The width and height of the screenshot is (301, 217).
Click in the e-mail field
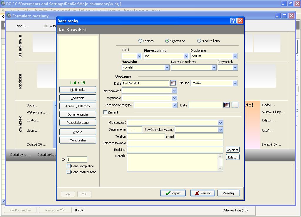pos(199,136)
